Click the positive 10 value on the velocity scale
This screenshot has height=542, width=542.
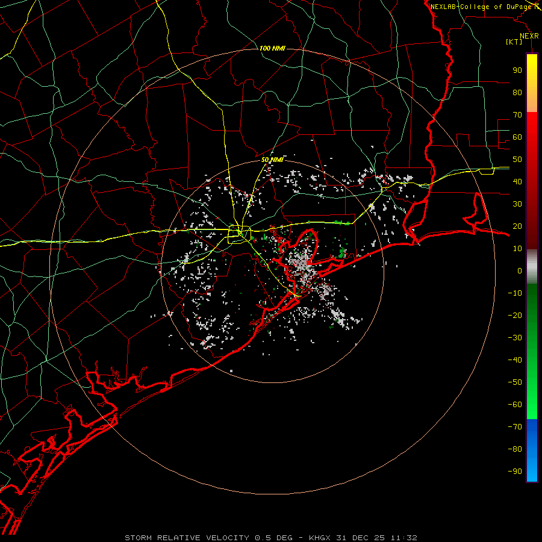click(x=517, y=249)
